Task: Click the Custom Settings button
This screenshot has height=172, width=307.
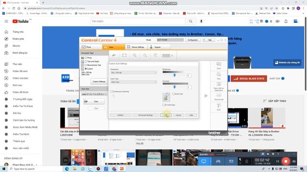Action: click(99, 82)
